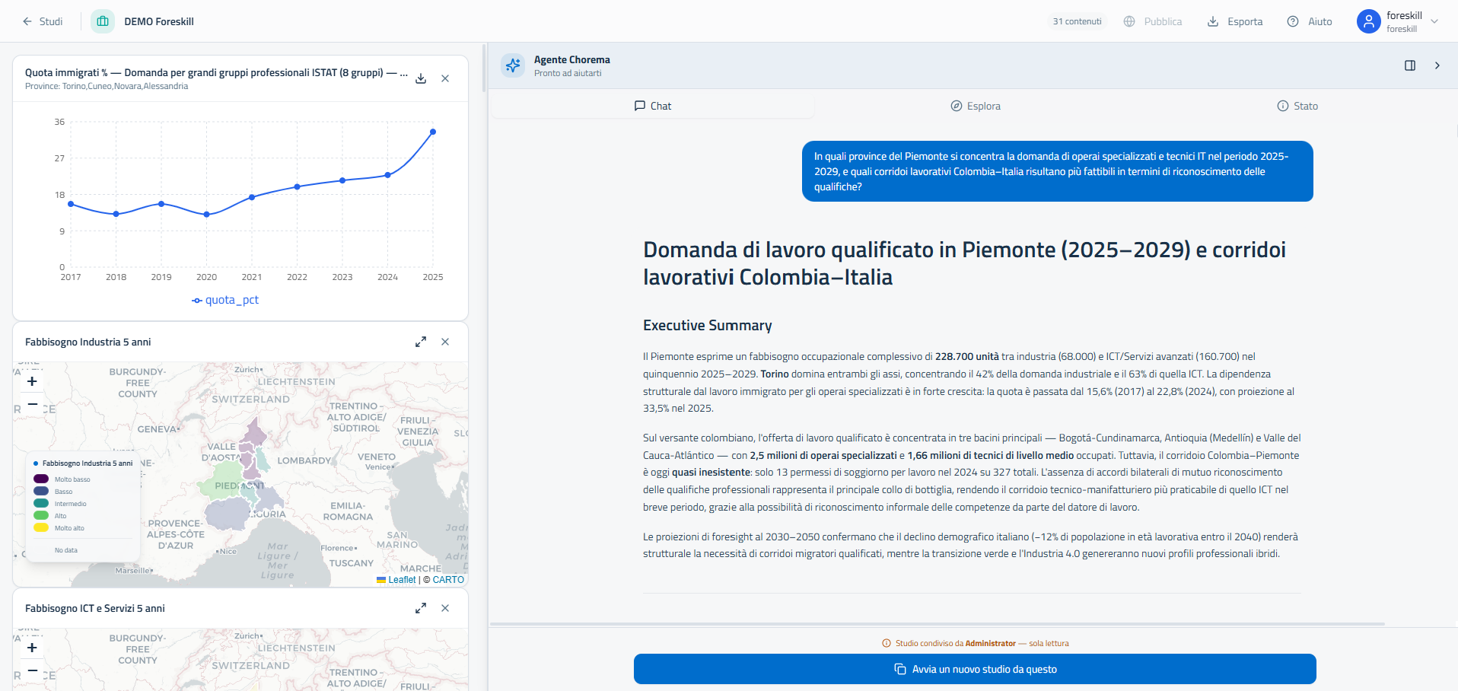Select the 2020 data point on chart

[207, 215]
